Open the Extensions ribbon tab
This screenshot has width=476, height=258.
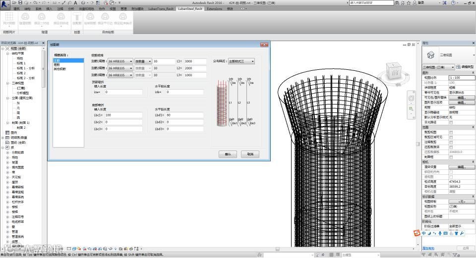(x=214, y=9)
